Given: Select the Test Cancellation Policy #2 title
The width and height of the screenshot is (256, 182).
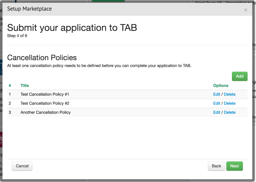Looking at the screenshot, I should 45,103.
